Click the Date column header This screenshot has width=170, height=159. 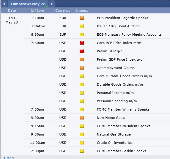[12, 10]
